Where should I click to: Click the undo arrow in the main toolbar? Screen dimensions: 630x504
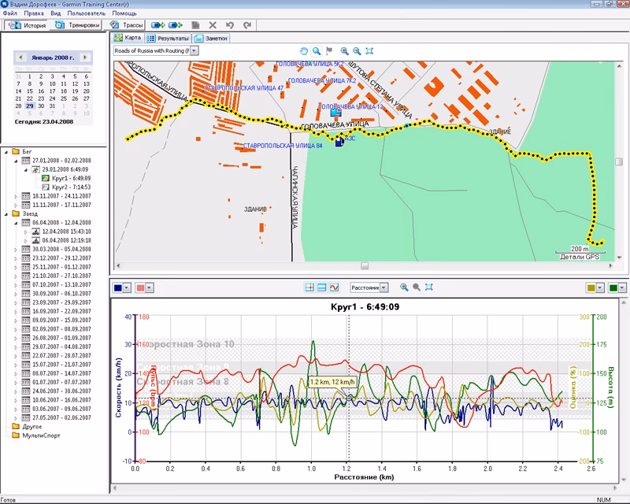pos(230,25)
